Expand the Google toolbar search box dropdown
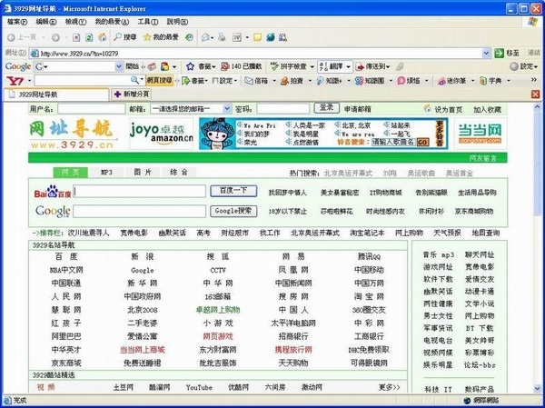This screenshot has height=408, width=545. coord(119,66)
